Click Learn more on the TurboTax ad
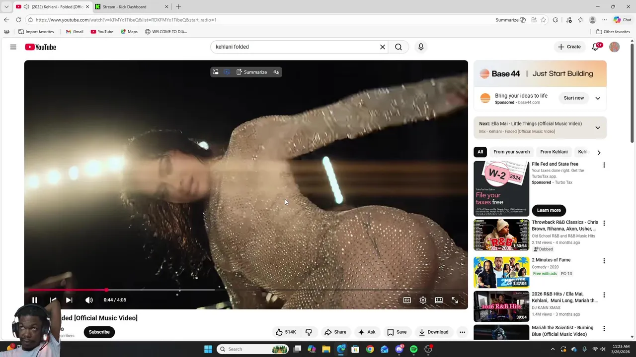 click(549, 210)
